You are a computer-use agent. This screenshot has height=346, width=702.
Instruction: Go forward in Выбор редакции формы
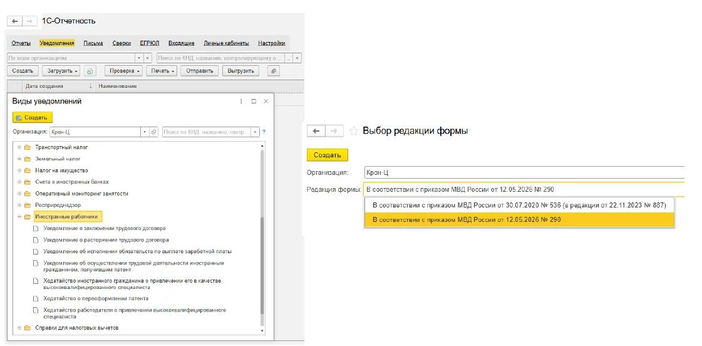click(334, 131)
